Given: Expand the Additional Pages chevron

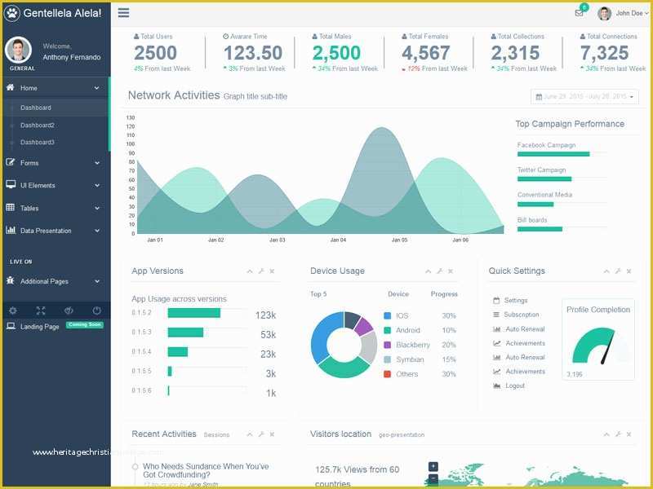Looking at the screenshot, I should pos(96,281).
